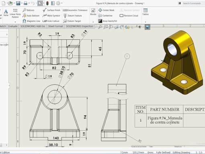The width and height of the screenshot is (205, 154).
Task: Insert a Weld Symbol
Action: 51,16
